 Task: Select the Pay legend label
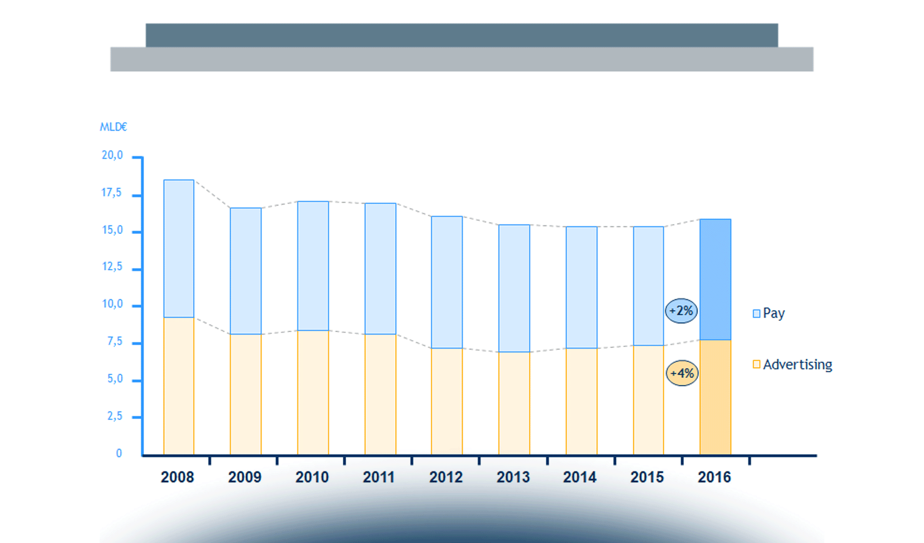(774, 313)
